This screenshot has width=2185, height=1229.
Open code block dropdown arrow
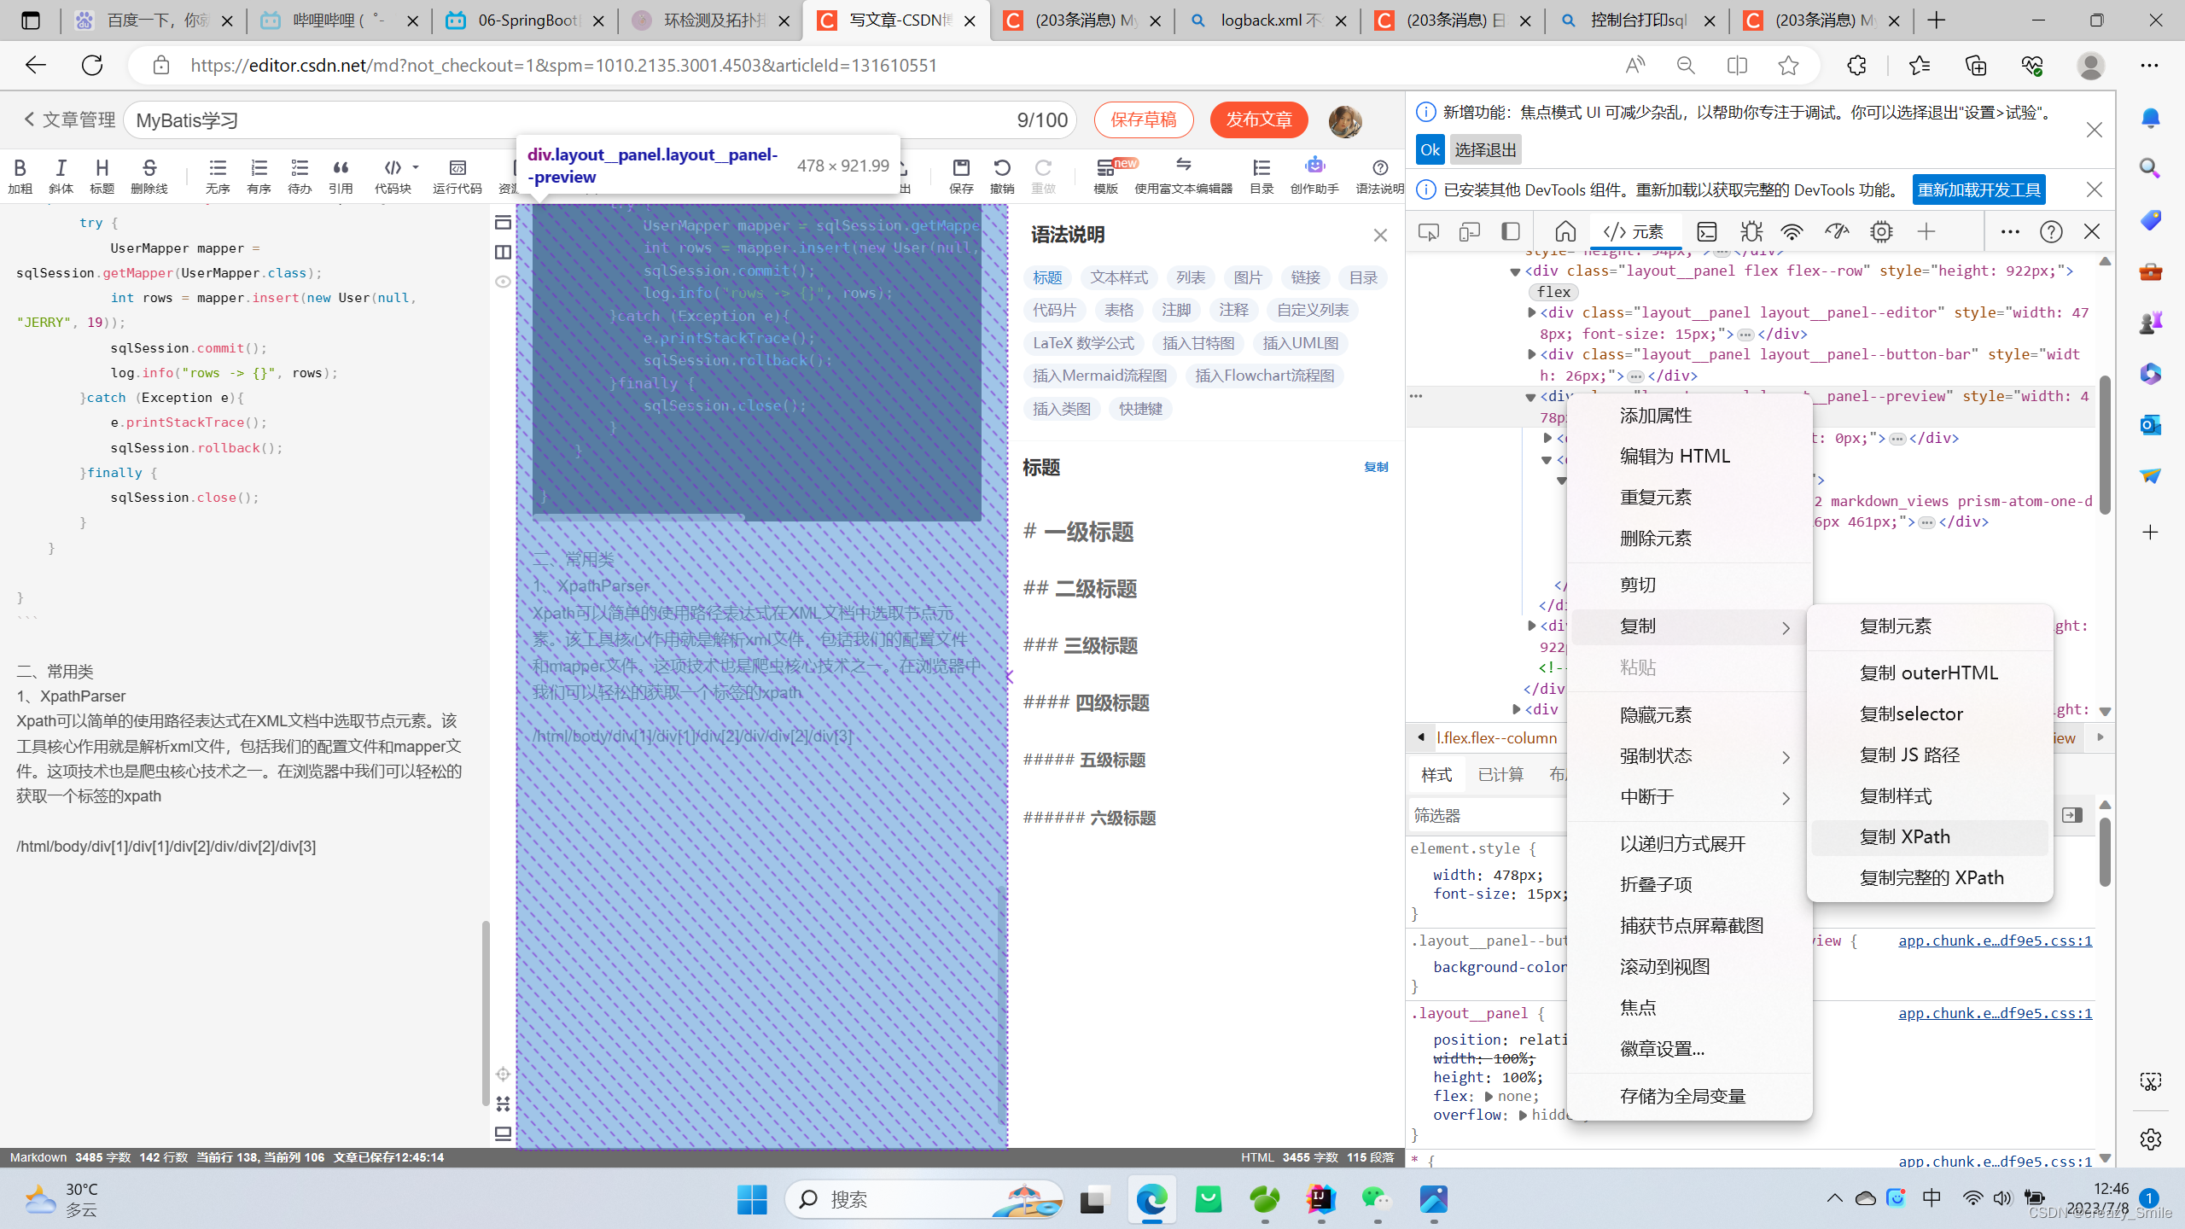click(416, 167)
